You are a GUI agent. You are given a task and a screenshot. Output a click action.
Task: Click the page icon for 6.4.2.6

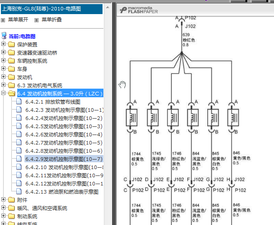click(19, 134)
